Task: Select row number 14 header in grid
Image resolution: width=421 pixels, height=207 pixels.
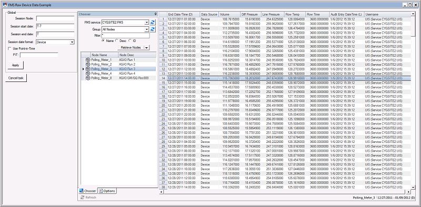Action: [163, 78]
